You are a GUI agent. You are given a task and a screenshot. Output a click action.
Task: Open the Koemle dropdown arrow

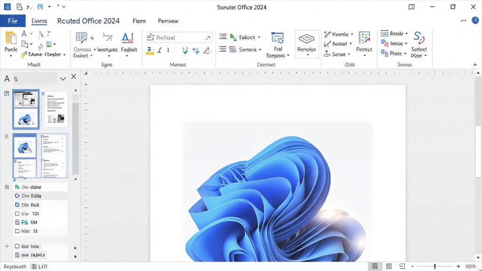[352, 34]
